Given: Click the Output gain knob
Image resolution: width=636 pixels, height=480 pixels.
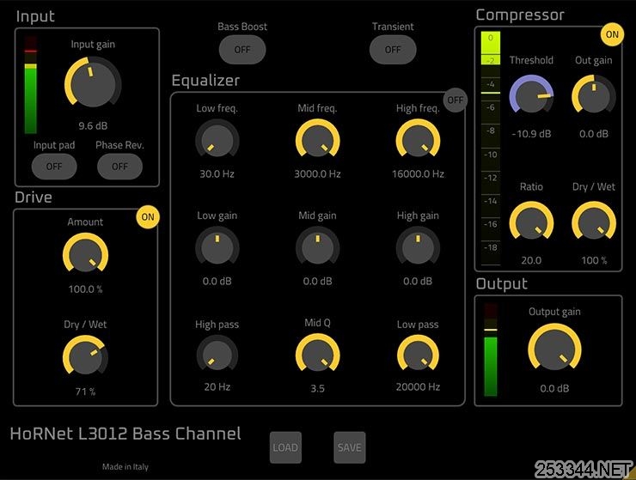Looking at the screenshot, I should coord(554,348).
